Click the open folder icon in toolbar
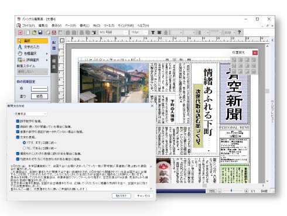 pos(34,32)
